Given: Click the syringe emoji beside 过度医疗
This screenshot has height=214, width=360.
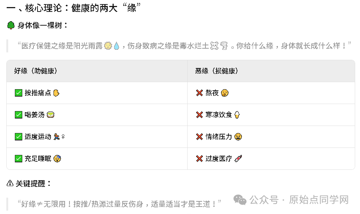Looking at the screenshot, I should [x=239, y=159].
